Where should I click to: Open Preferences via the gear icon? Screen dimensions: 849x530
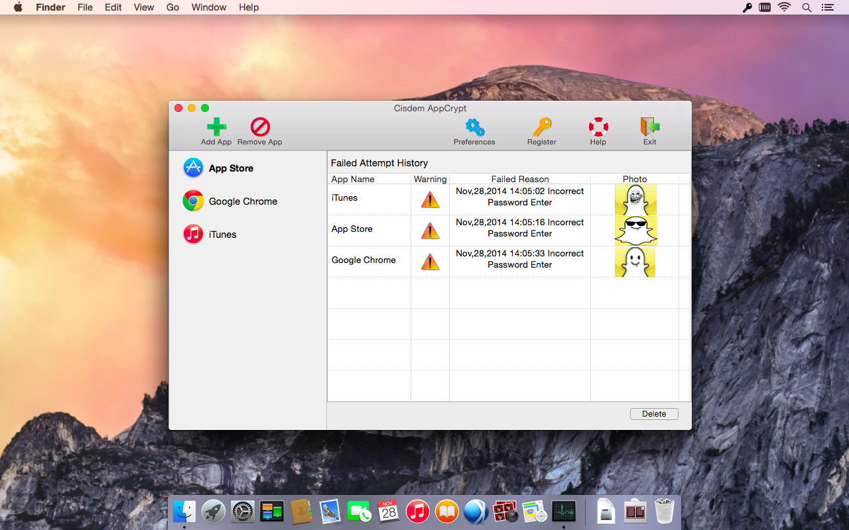click(474, 127)
